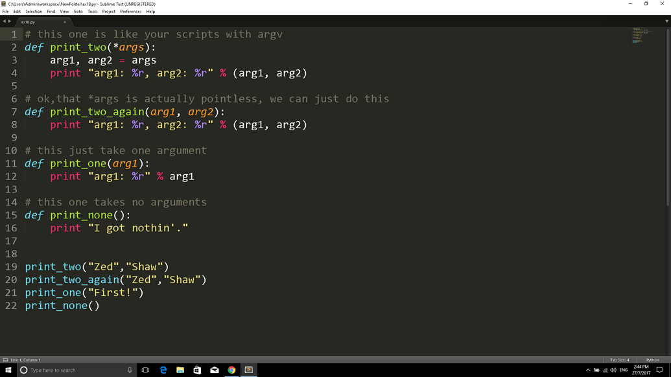The height and width of the screenshot is (377, 671).
Task: Open Google Chrome from the taskbar
Action: click(231, 369)
